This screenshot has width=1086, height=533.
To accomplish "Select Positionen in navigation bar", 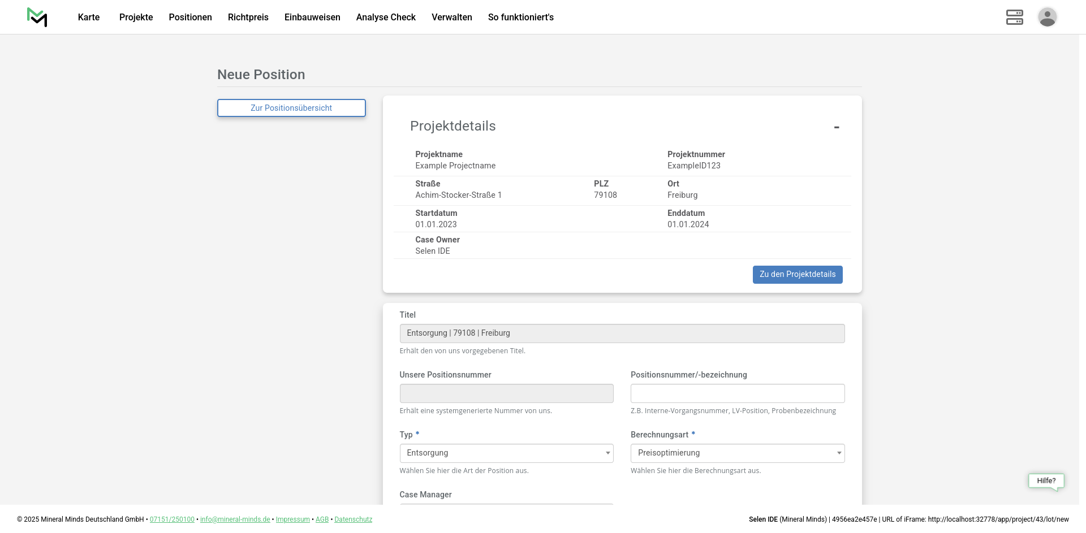I will pos(190,18).
